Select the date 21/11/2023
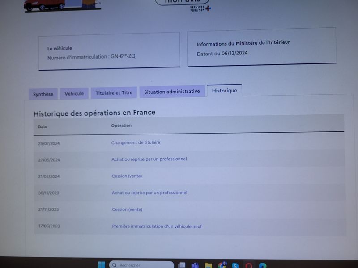Image resolution: width=358 pixels, height=268 pixels. pos(48,209)
